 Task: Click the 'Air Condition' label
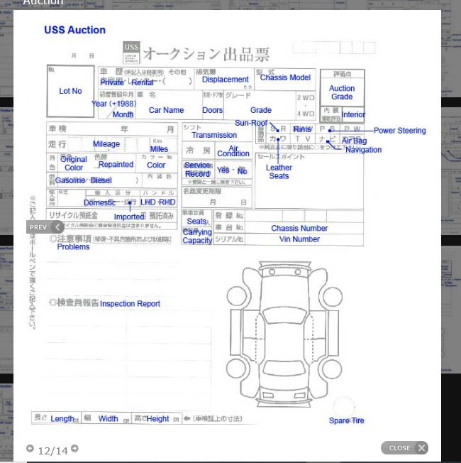coord(233,151)
